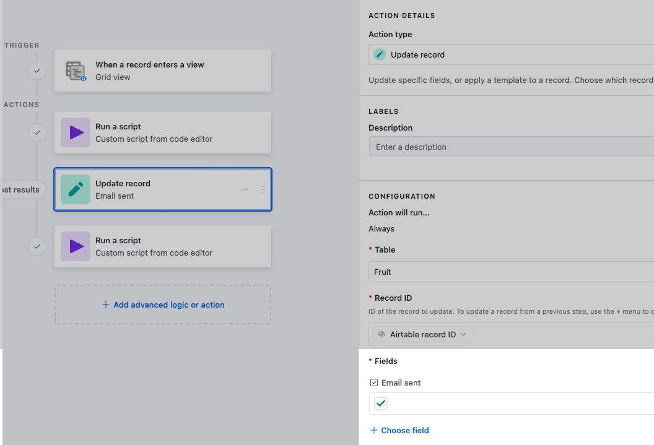This screenshot has height=445, width=654.
Task: Toggle the Email sent checkbox value
Action: point(381,404)
